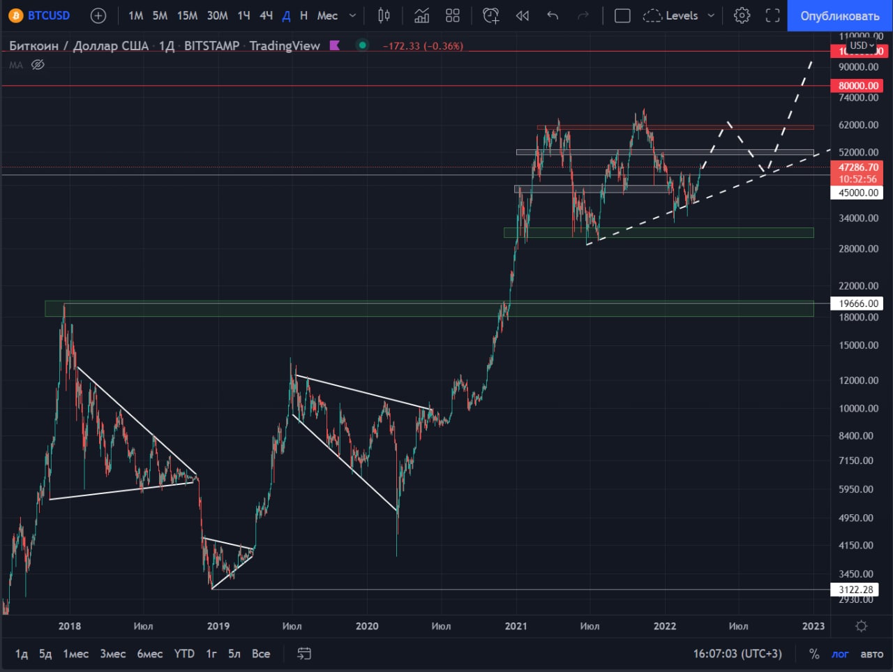893x672 pixels.
Task: Click the blue Опубликовать button
Action: coord(840,15)
